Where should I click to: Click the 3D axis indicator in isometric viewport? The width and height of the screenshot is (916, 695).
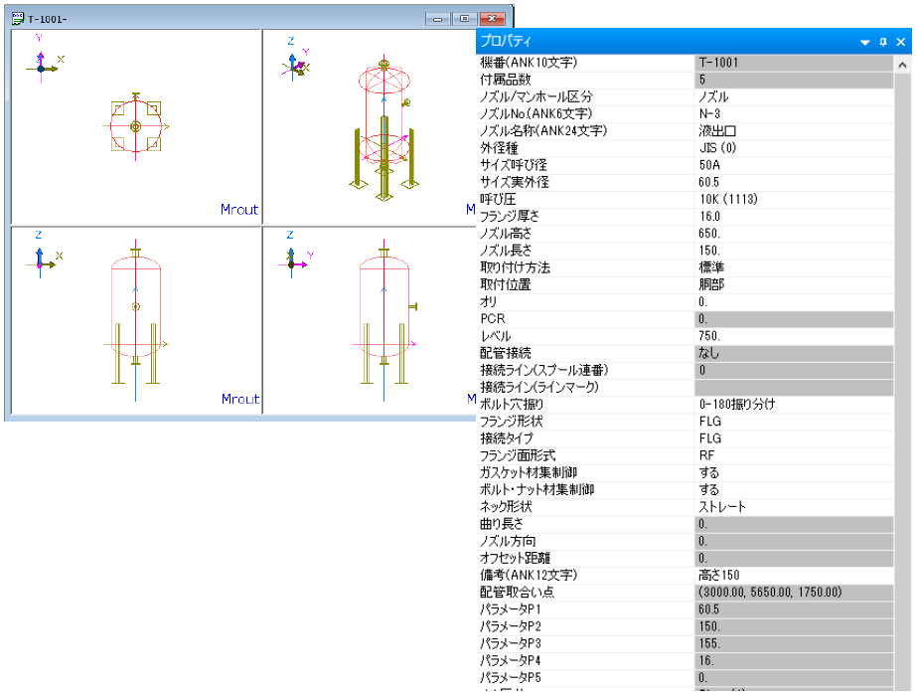pyautogui.click(x=297, y=61)
